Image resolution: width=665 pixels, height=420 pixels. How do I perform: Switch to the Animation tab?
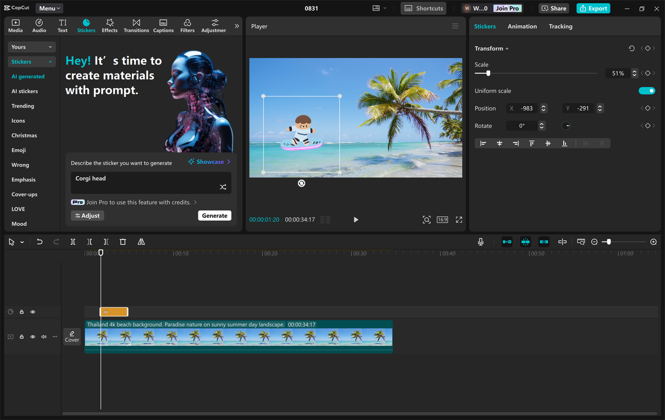522,26
